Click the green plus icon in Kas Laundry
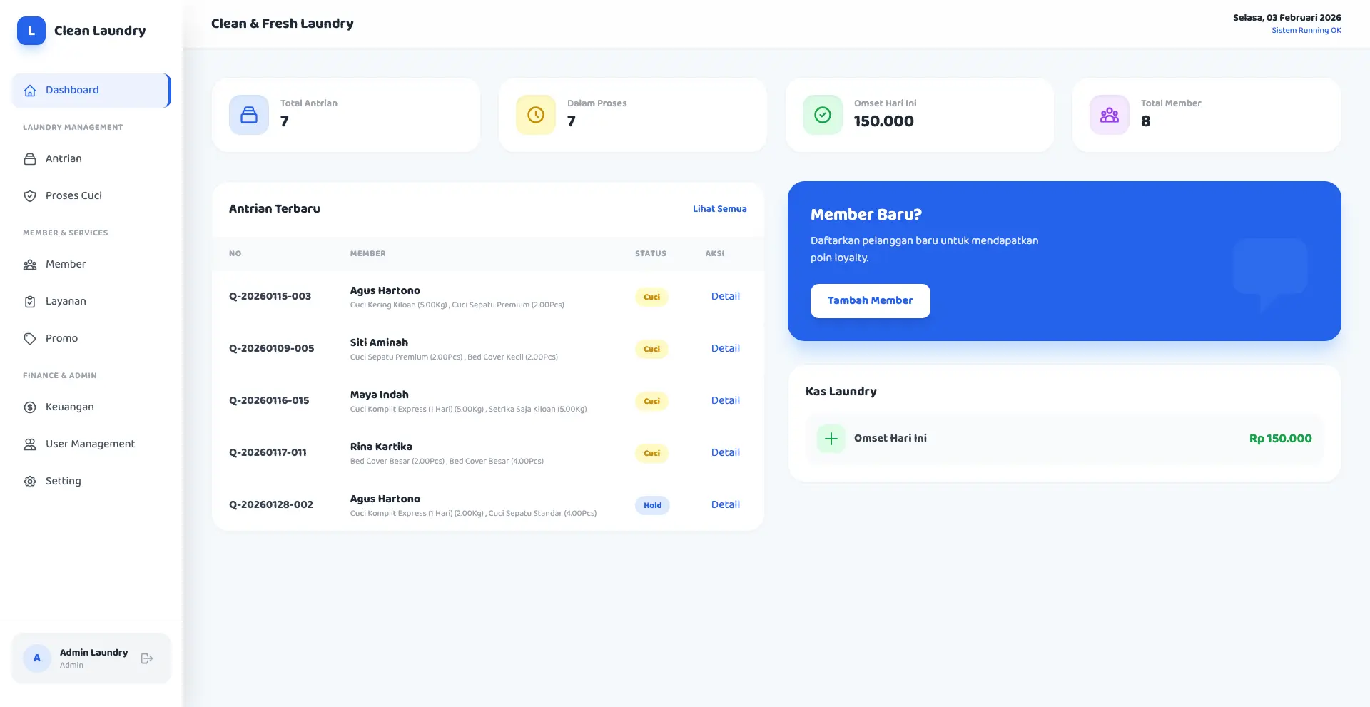The image size is (1370, 707). [x=831, y=439]
